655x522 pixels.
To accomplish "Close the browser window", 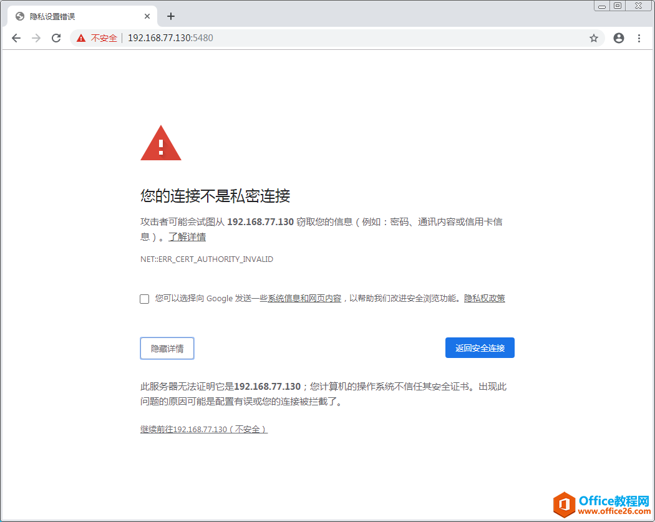I will (638, 6).
